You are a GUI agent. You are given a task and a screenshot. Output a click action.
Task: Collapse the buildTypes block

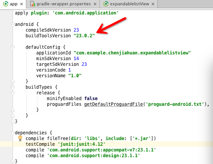pos(13,87)
